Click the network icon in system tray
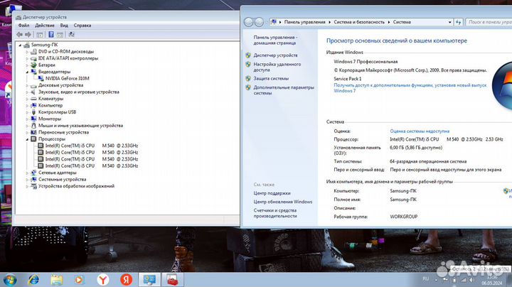Viewport: 512px width, 287px height. [463, 280]
